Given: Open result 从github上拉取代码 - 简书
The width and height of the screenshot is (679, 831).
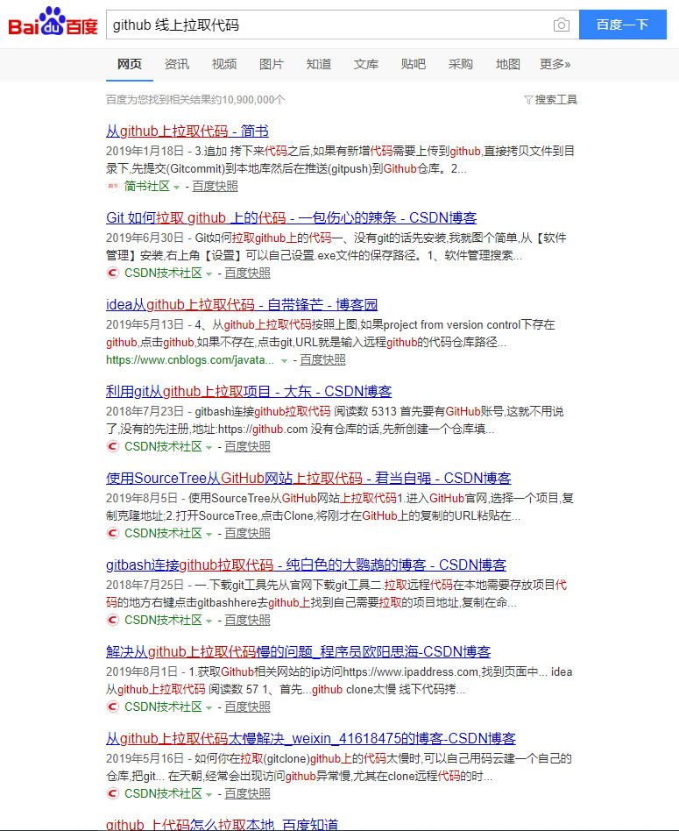Looking at the screenshot, I should [x=187, y=131].
